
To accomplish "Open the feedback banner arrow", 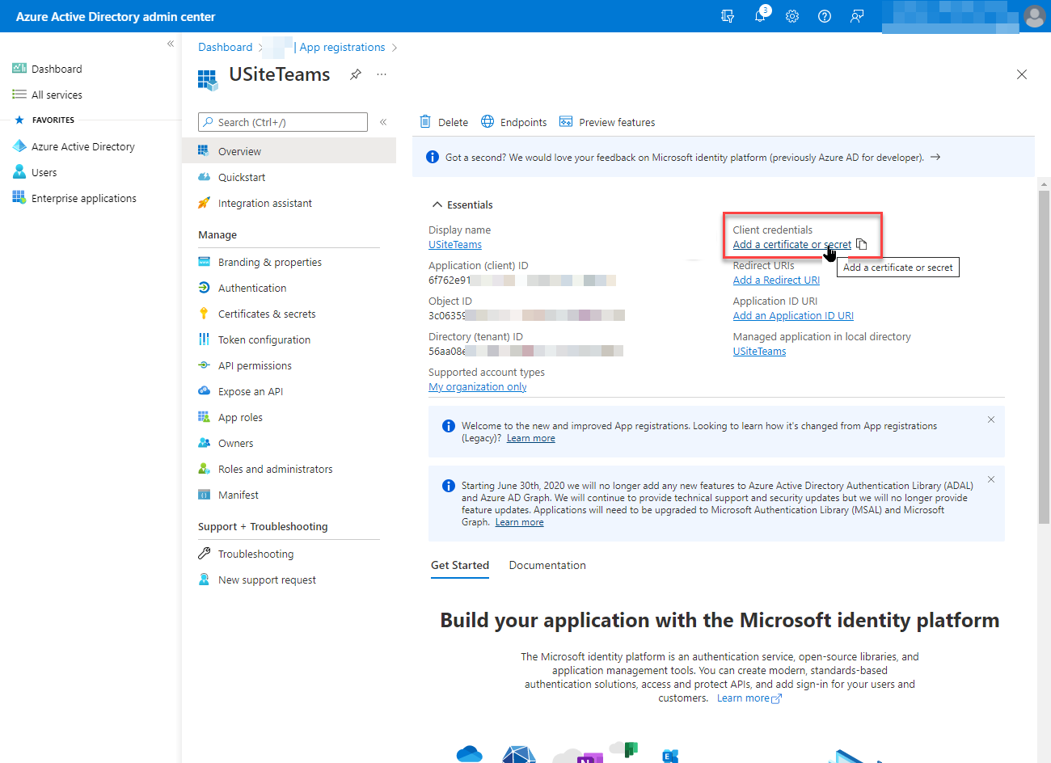I will (935, 157).
